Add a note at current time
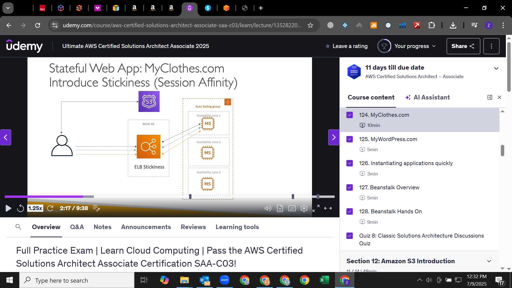This screenshot has height=288, width=512. [x=96, y=208]
